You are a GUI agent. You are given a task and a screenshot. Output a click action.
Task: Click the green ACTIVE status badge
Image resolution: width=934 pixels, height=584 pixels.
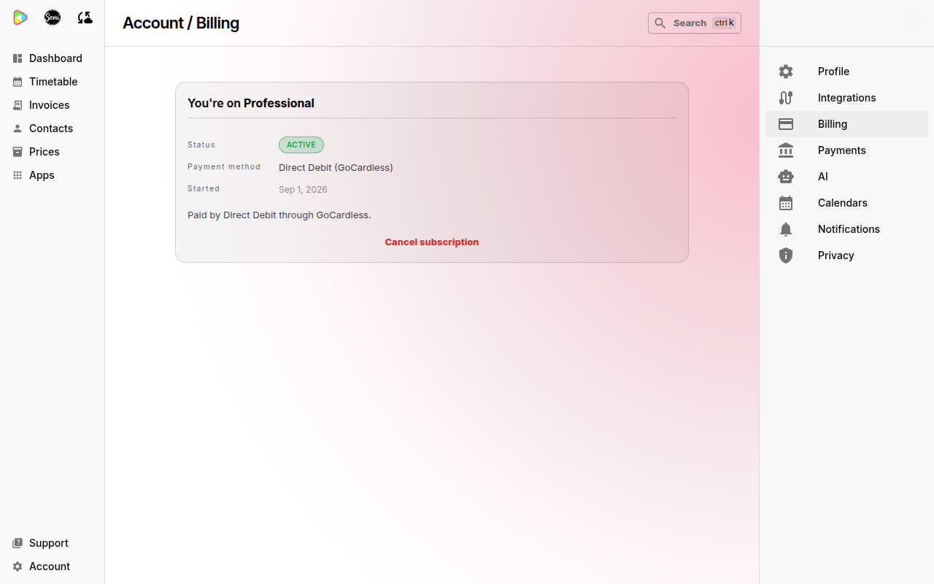(301, 145)
